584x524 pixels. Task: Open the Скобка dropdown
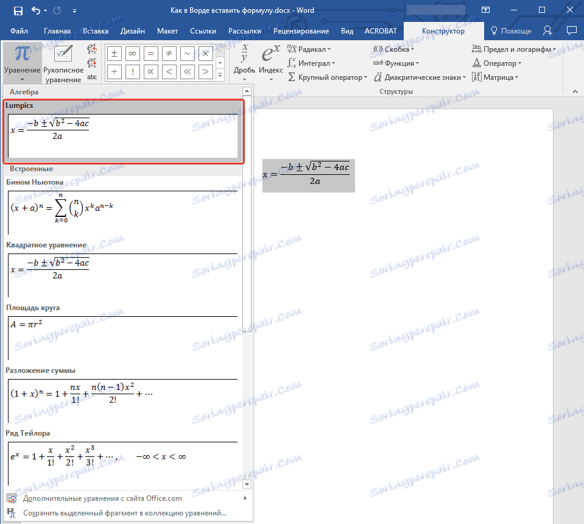tap(393, 49)
